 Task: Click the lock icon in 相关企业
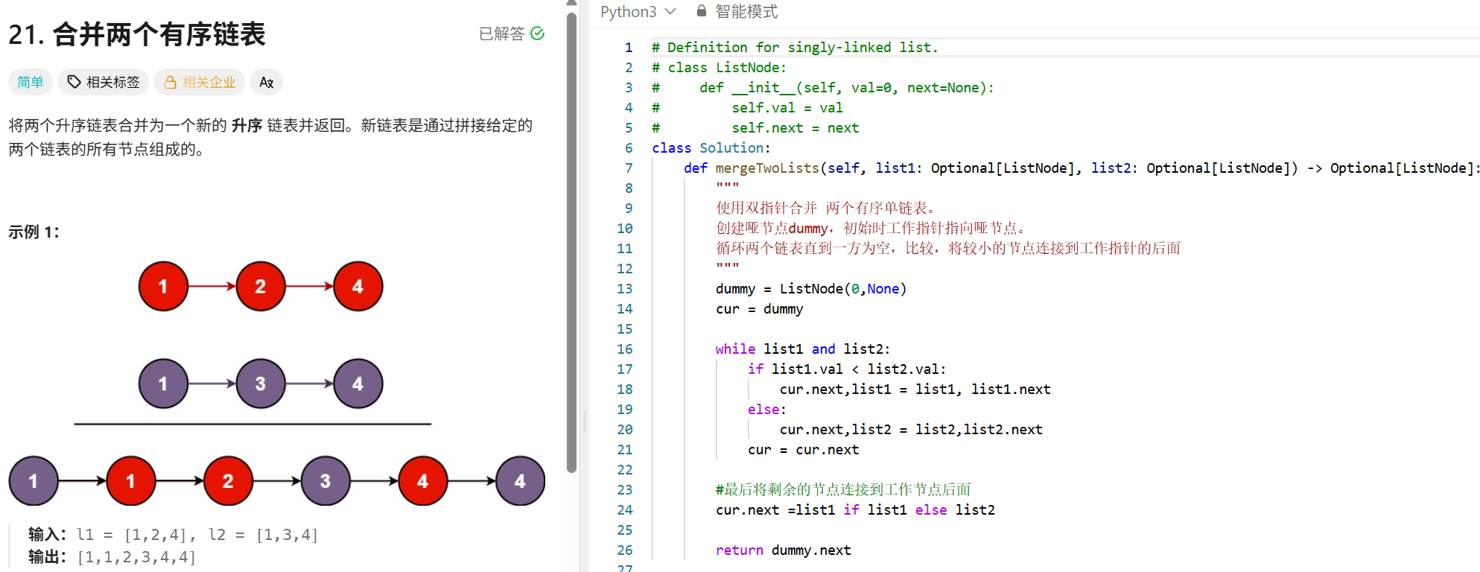(x=171, y=82)
